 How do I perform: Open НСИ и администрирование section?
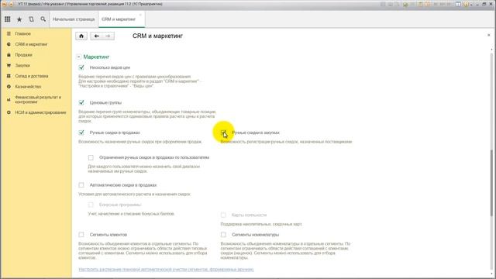40,112
